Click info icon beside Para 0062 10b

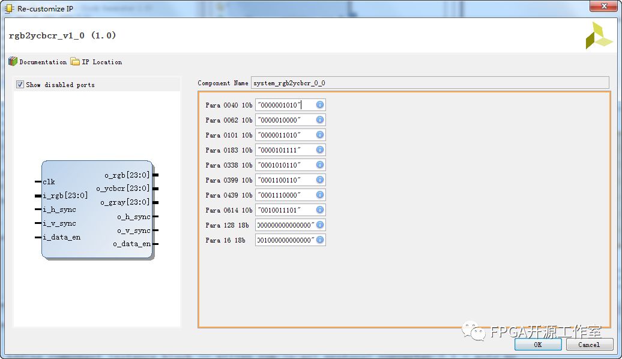(x=320, y=120)
